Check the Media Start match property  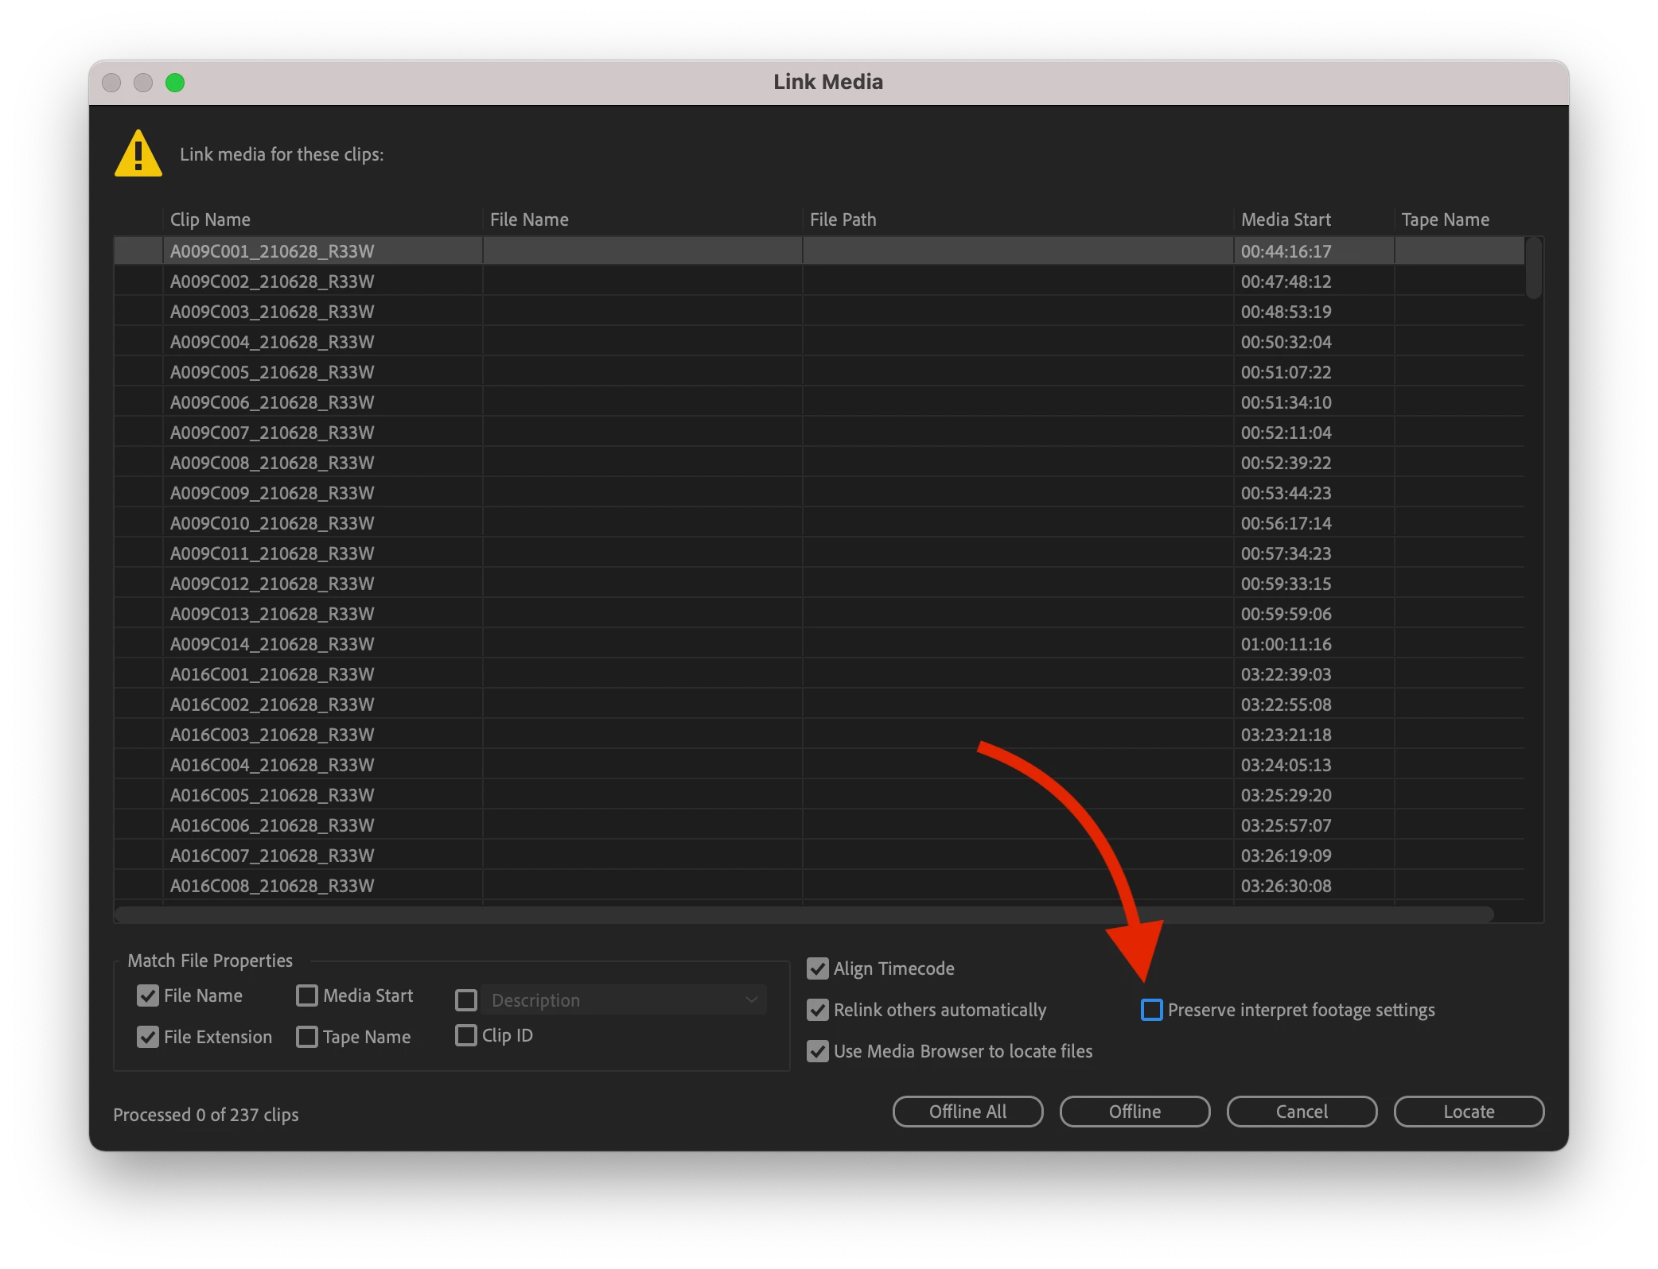point(307,995)
